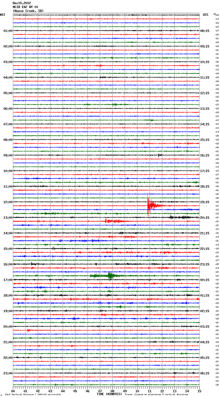Viewport: 220px width, 398px height.
Task: Select the 02:00 MST time label
Action: tap(8, 46)
